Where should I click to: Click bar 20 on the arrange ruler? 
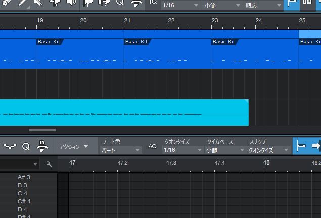tap(83, 20)
